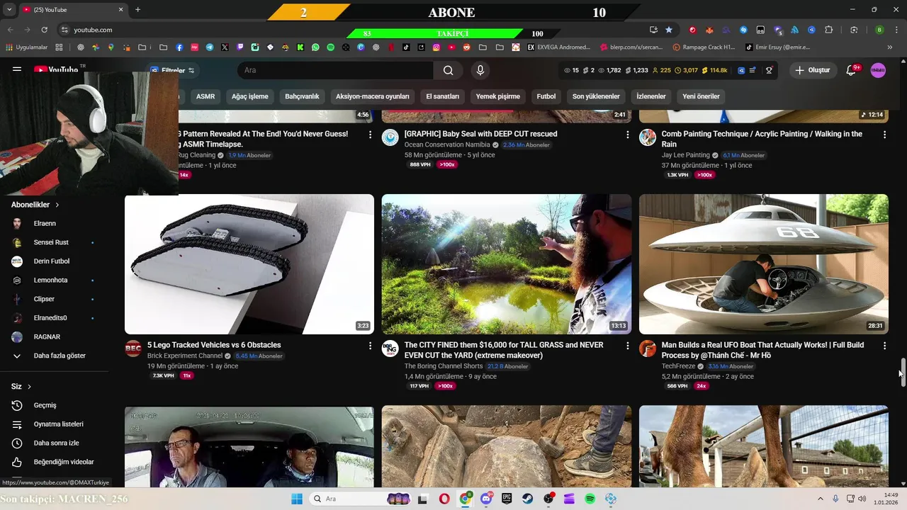Bookmark this page with star icon

click(669, 30)
